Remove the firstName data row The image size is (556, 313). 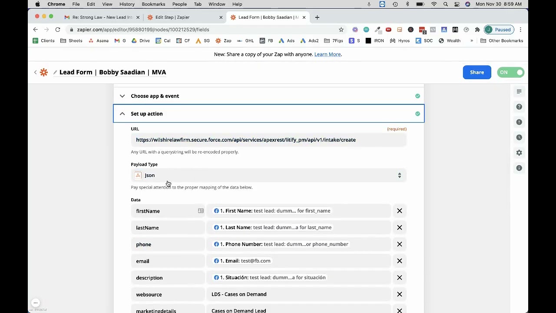pyautogui.click(x=400, y=211)
